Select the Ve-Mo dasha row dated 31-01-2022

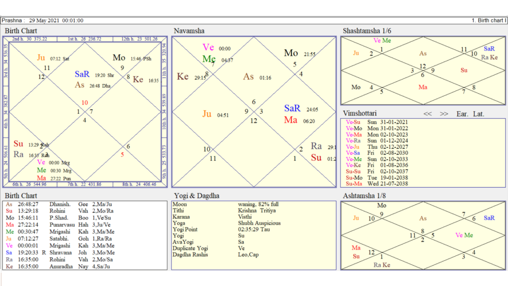[x=377, y=129]
